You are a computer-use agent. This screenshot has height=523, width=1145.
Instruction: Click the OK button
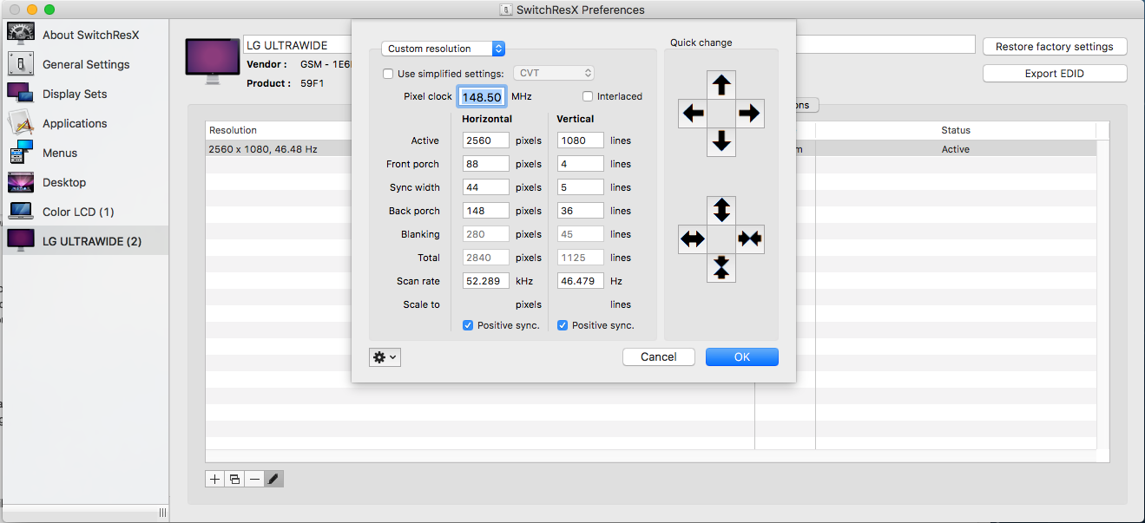pos(741,356)
